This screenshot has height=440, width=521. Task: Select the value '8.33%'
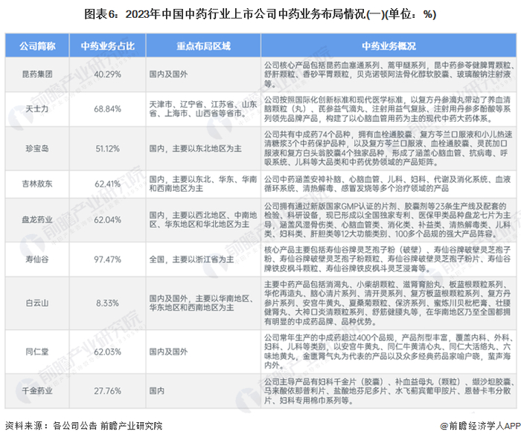[x=107, y=303]
